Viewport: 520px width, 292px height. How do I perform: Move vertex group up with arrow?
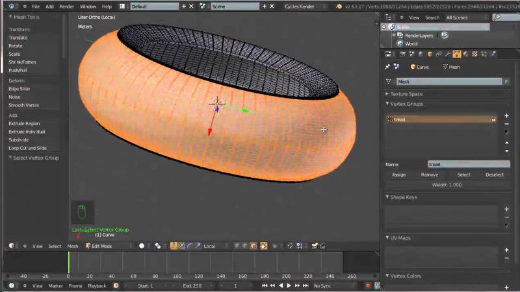tap(506, 142)
